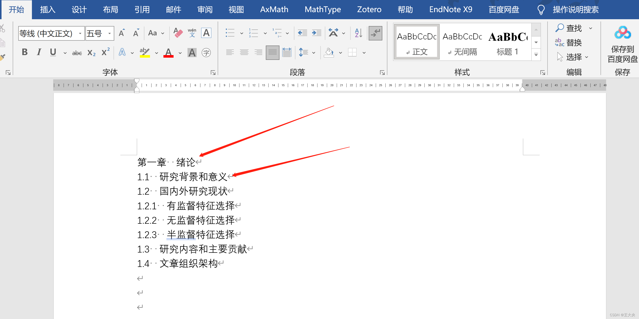Image resolution: width=639 pixels, height=319 pixels.
Task: Open the 插入 ribbon tab
Action: coord(48,10)
